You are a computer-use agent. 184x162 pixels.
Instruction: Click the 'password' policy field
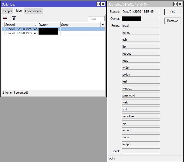click(141, 95)
